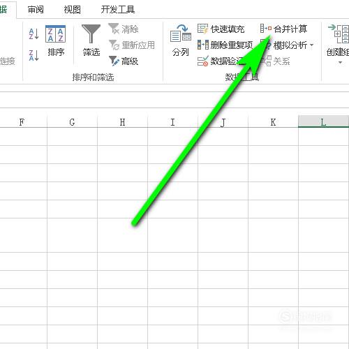This screenshot has height=349, width=349.
Task: Open 合并计算 consolidate
Action: 283,29
